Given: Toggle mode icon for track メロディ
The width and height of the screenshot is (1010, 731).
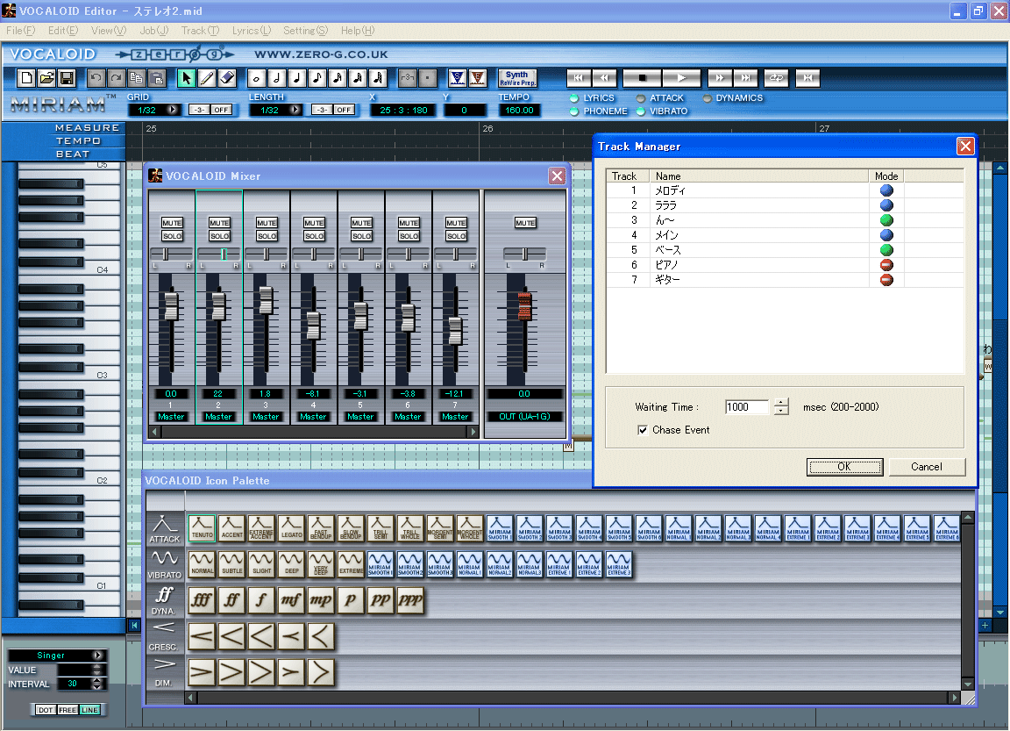Looking at the screenshot, I should tap(887, 190).
